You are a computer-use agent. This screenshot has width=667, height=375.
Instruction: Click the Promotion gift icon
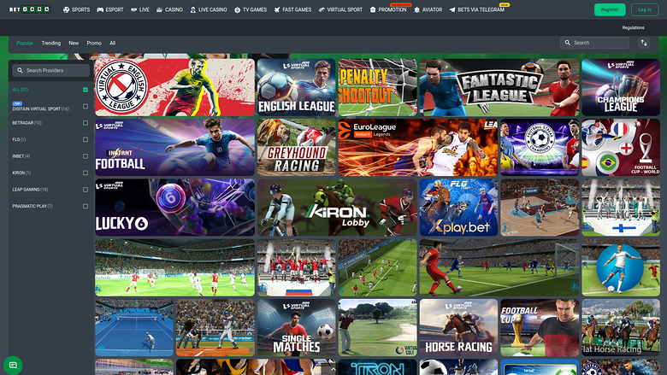tap(373, 9)
